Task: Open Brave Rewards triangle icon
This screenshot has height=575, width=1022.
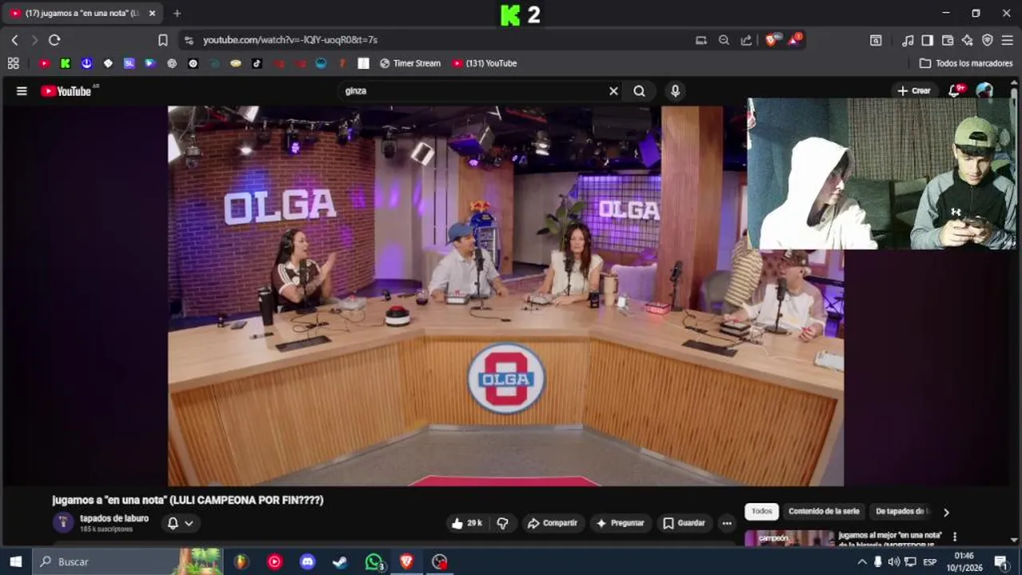Action: 795,39
